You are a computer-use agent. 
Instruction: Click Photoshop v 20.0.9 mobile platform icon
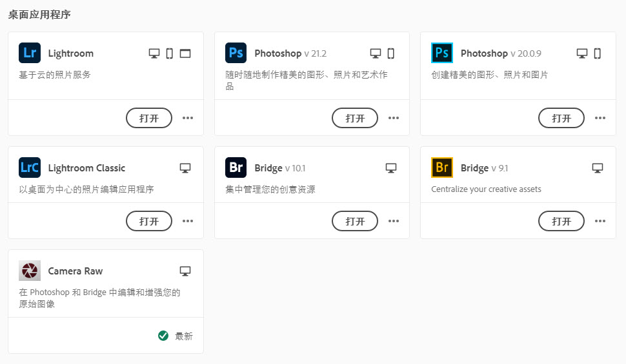coord(598,53)
